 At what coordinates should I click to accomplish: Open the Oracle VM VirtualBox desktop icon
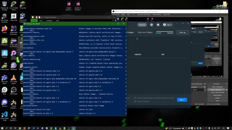23,18
